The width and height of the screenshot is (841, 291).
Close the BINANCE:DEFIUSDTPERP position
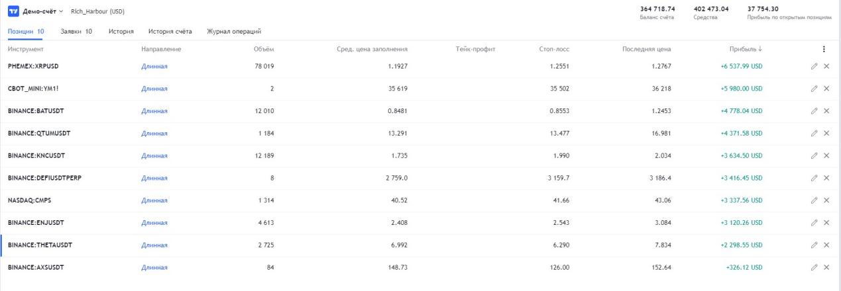(x=826, y=178)
